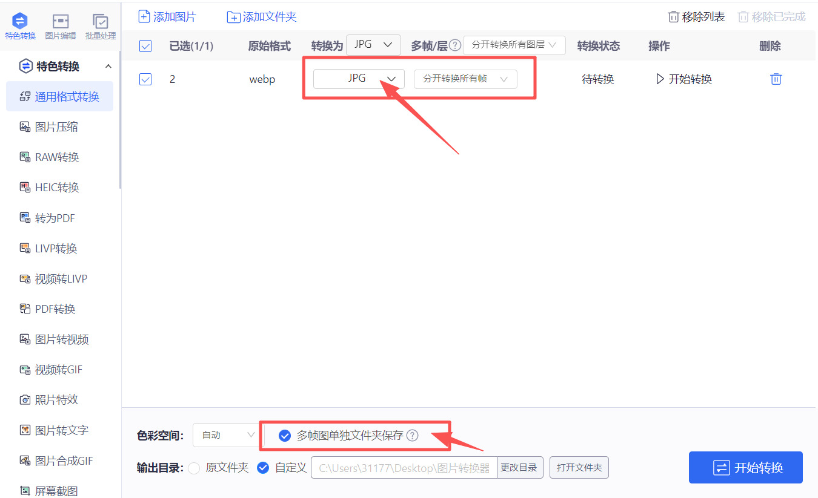This screenshot has height=498, width=818.
Task: Click the webp format cell of file 2
Action: (x=262, y=79)
